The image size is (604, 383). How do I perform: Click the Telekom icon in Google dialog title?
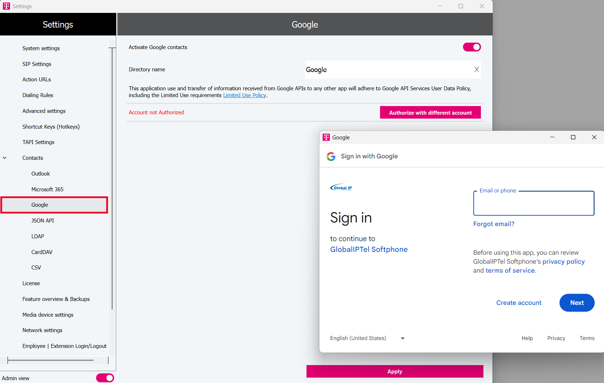pyautogui.click(x=326, y=137)
